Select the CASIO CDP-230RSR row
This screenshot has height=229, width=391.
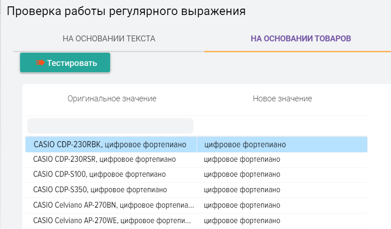pos(105,159)
